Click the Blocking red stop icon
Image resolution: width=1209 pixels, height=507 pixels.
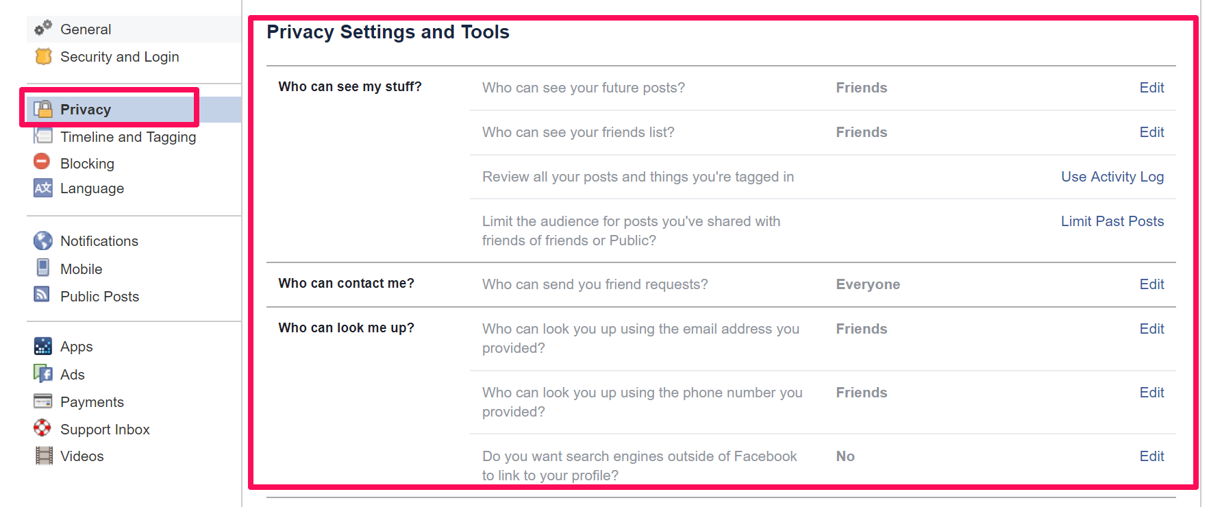coord(42,162)
